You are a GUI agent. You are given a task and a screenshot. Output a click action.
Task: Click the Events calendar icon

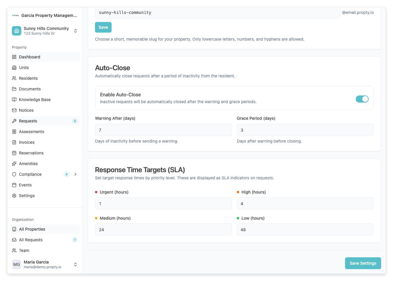tap(14, 185)
